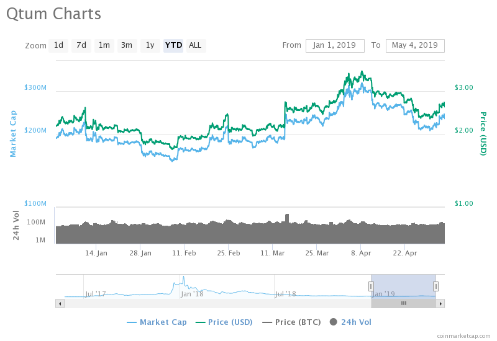
Task: Click the $200M market cap label
Action: [35, 130]
